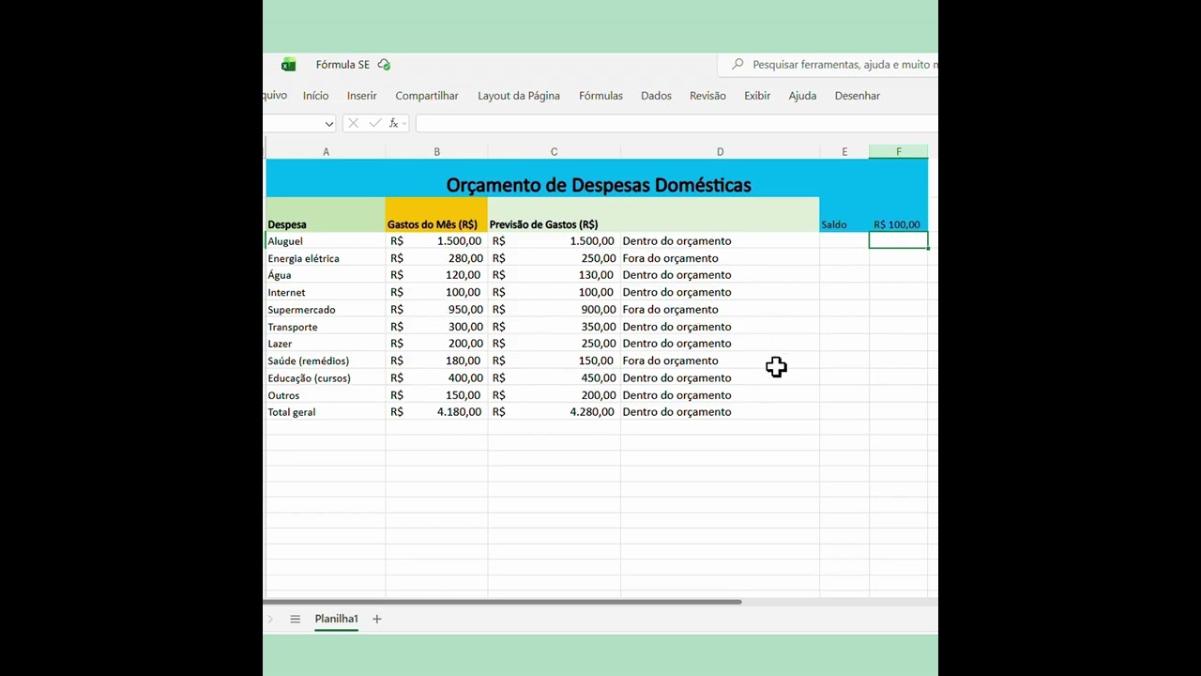
Task: Cancel formula entry with X icon
Action: [354, 123]
